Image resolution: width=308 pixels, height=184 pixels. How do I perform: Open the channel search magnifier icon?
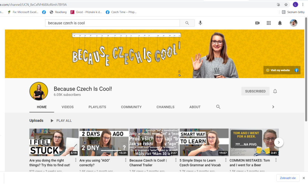[218, 107]
